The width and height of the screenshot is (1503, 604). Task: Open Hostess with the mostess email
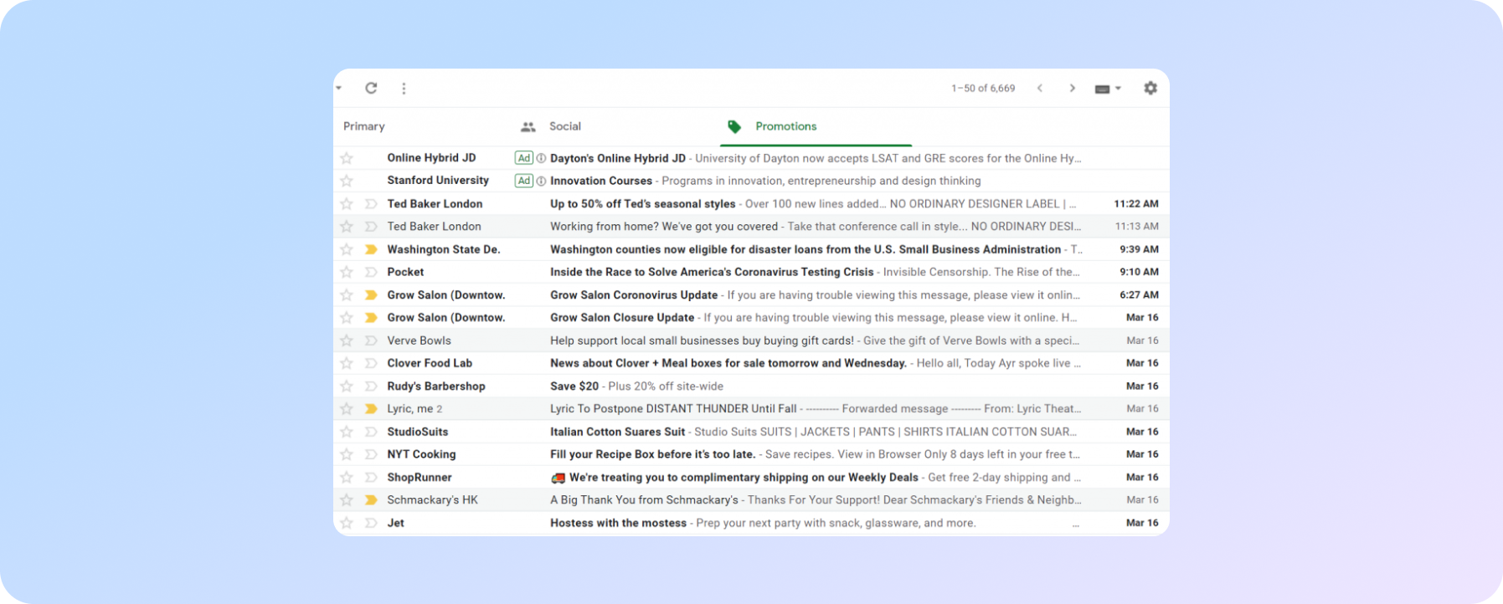751,523
